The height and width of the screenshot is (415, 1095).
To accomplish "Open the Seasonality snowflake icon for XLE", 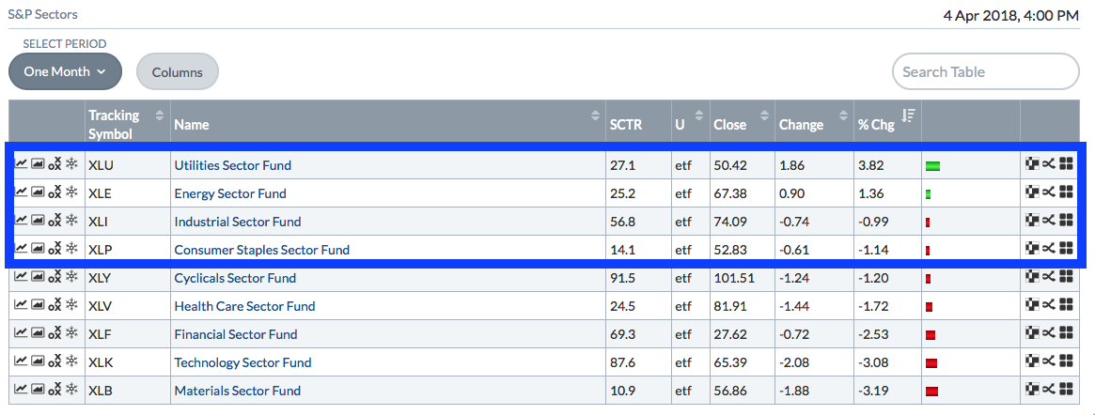I will point(71,192).
